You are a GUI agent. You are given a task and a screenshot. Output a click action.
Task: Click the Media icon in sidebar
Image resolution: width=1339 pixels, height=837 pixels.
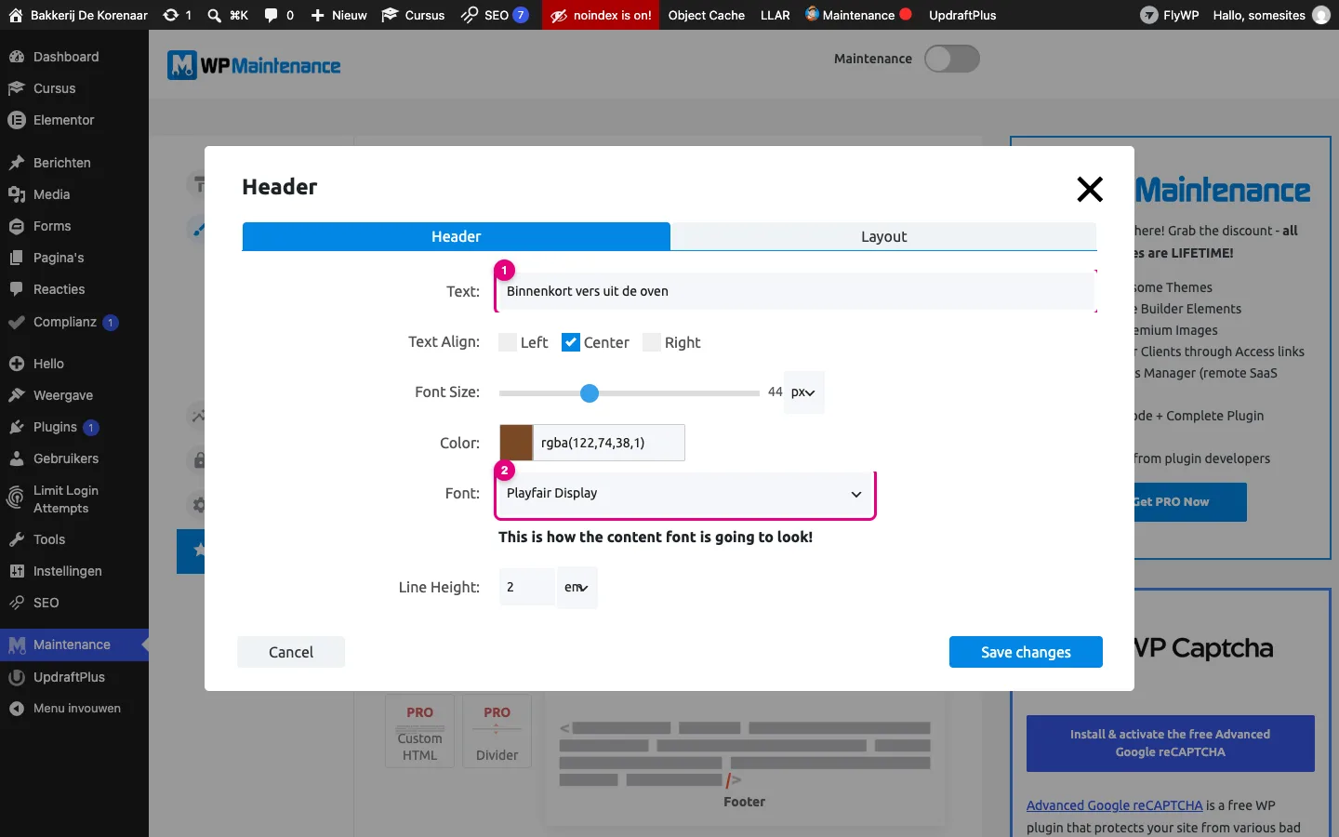click(x=16, y=194)
